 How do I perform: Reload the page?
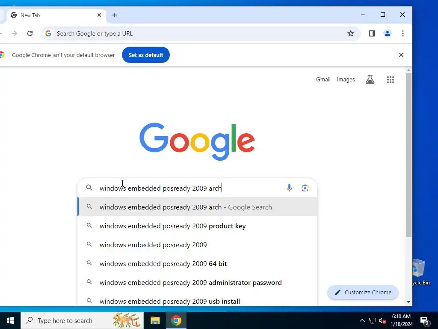pyautogui.click(x=30, y=33)
